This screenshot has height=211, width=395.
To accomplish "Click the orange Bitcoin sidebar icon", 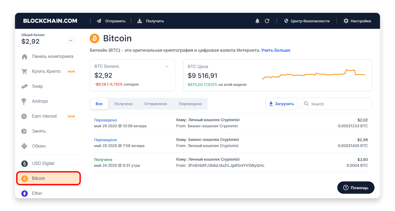I will [24, 178].
